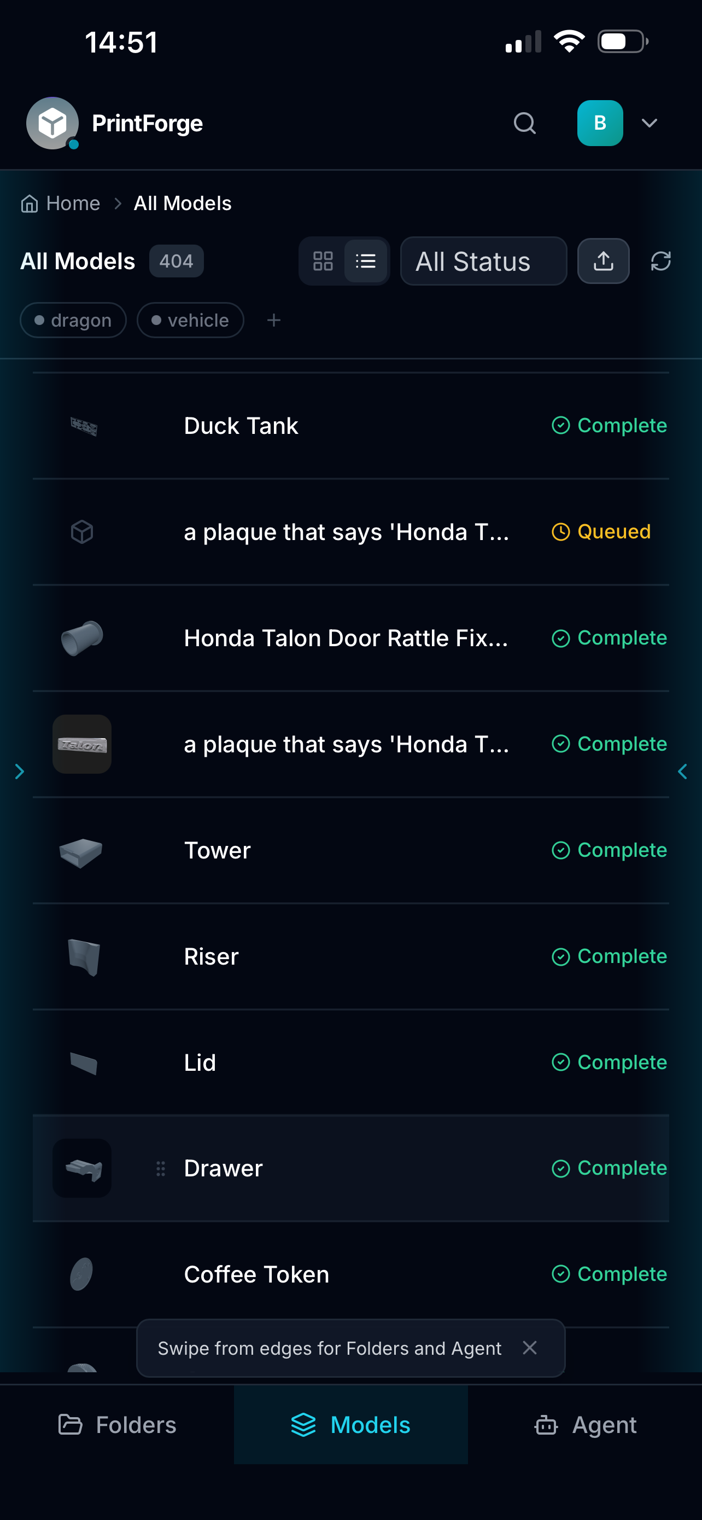The image size is (702, 1520).
Task: Refresh the models list
Action: (x=661, y=261)
